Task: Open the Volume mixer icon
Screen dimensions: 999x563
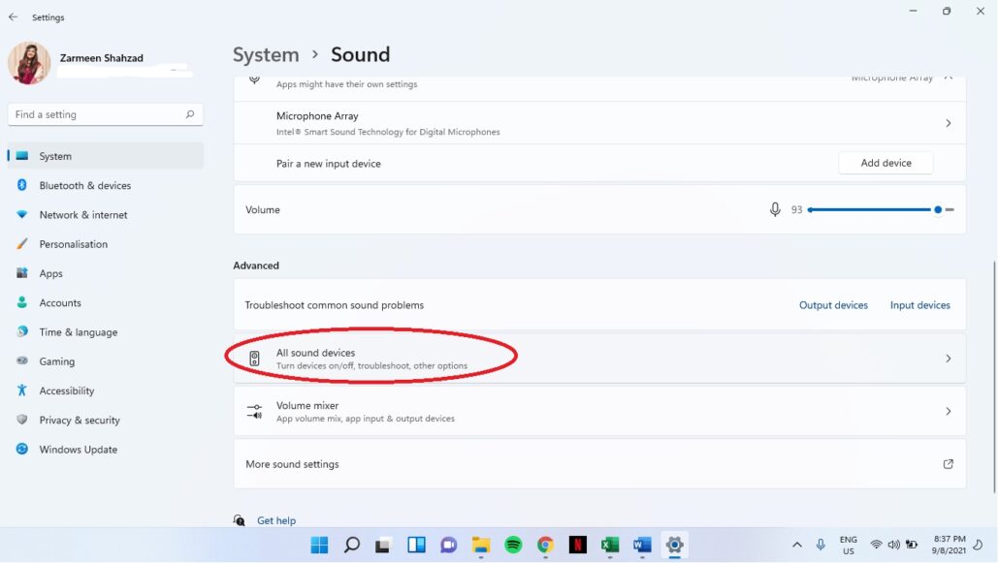Action: tap(254, 411)
